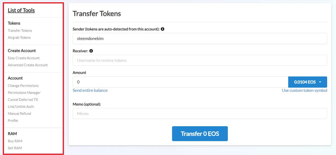
Task: Go to Buy RAM tool
Action: point(15,141)
